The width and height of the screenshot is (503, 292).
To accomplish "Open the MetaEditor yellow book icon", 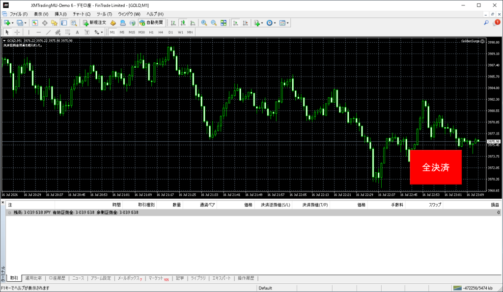I will coord(113,23).
